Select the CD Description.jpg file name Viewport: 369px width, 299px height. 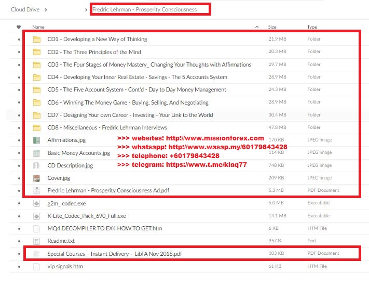click(x=70, y=165)
